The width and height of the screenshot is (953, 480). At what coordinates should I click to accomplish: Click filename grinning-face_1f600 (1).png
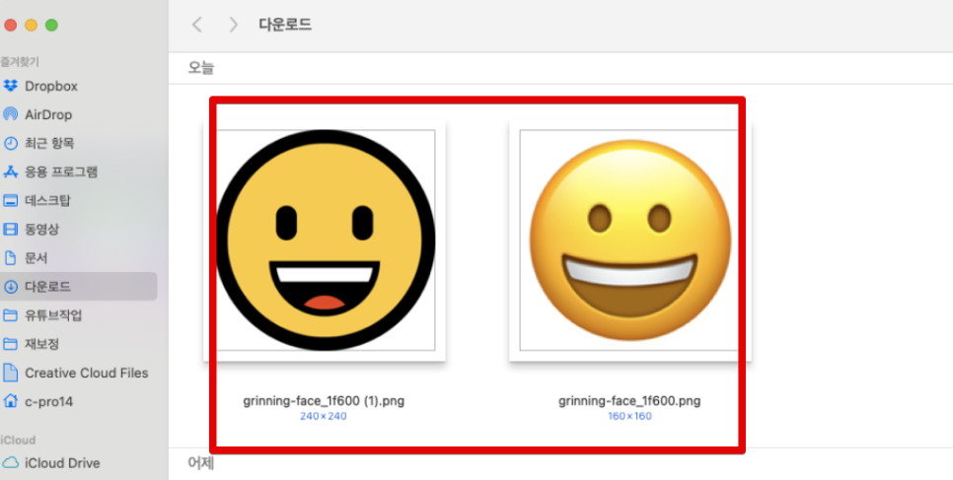coord(324,401)
